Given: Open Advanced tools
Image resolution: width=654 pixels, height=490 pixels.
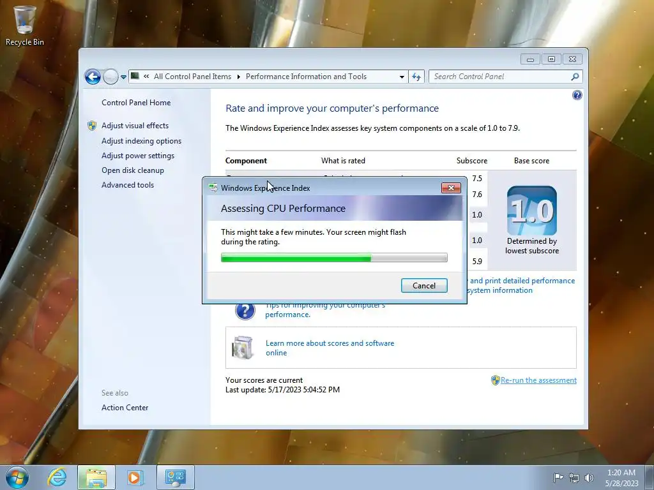Looking at the screenshot, I should 128,184.
